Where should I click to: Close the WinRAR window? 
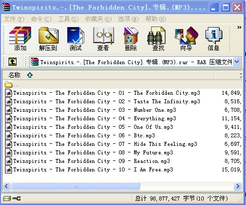point(237,7)
